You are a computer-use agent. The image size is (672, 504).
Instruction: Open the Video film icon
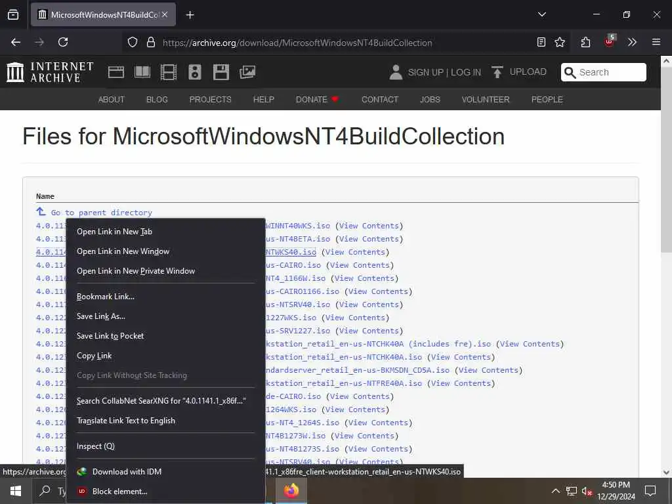(169, 72)
